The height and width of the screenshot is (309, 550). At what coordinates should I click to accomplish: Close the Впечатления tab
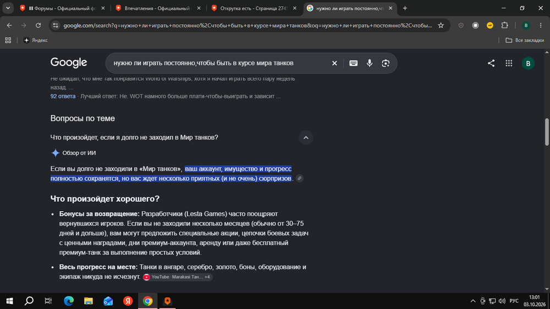tap(199, 8)
